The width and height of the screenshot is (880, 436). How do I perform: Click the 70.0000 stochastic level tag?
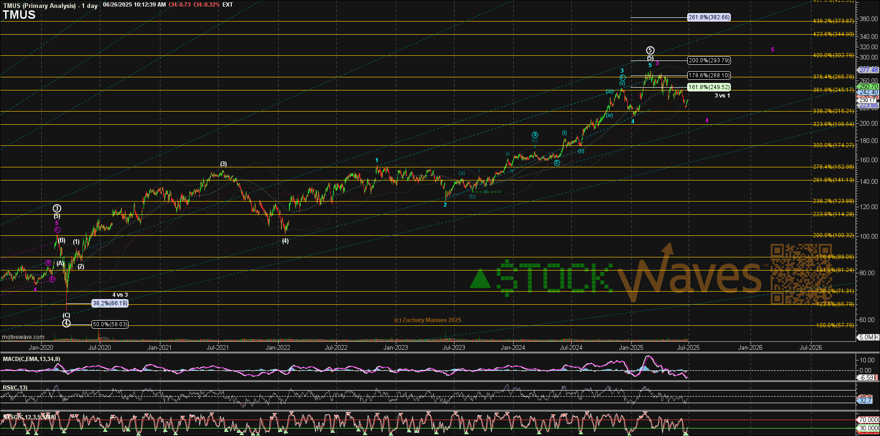(868, 420)
